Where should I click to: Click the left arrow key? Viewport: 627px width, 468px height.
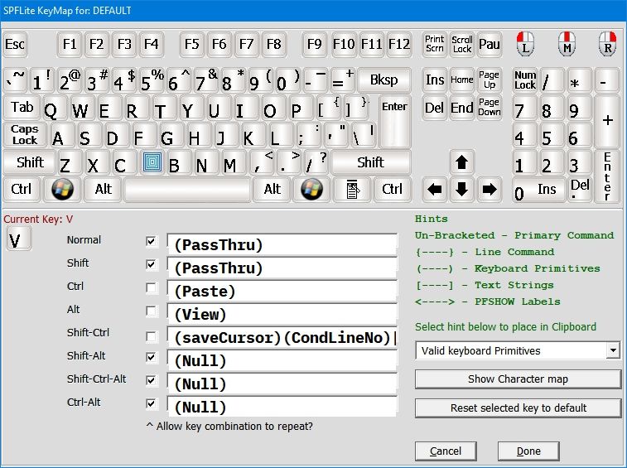click(x=435, y=190)
